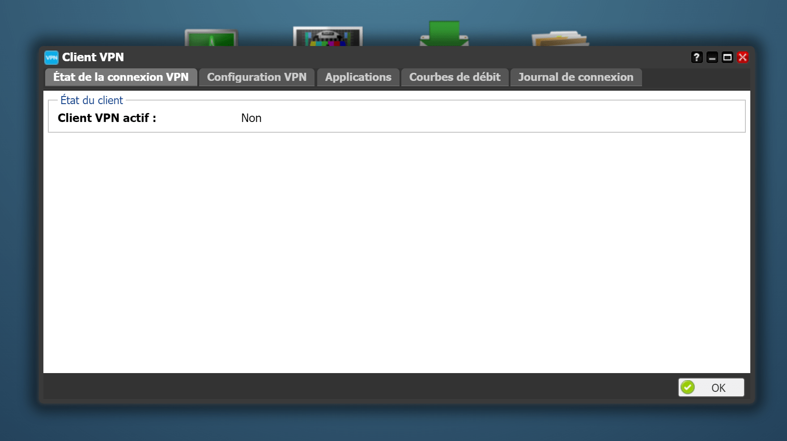View the Journal de connexion tab
Viewport: 787px width, 441px height.
(x=576, y=77)
